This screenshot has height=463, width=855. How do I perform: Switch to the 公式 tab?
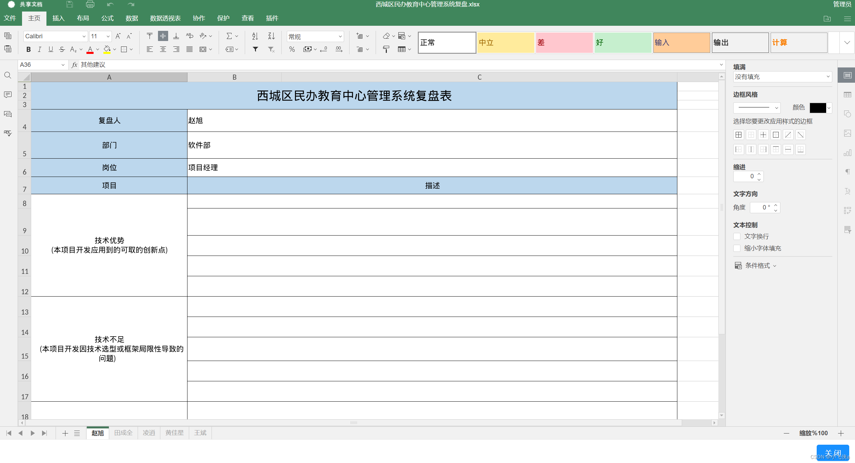point(107,18)
